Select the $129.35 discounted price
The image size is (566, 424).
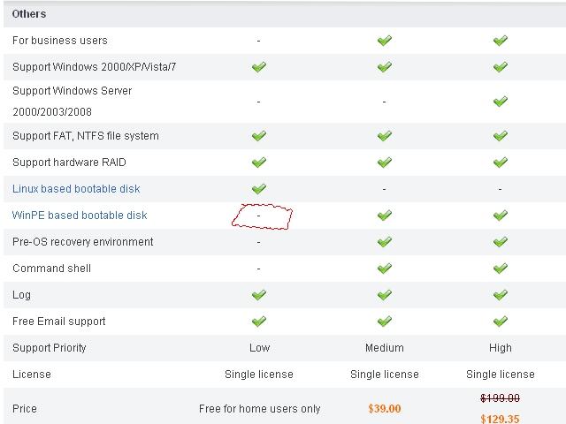click(500, 419)
